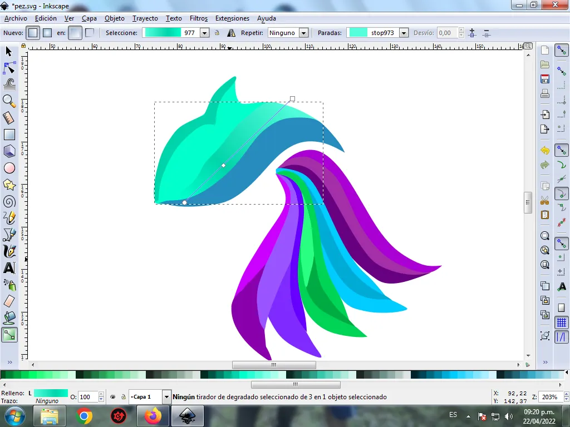Image resolution: width=570 pixels, height=427 pixels.
Task: Toggle the gradient link lock icon
Action: (217, 33)
